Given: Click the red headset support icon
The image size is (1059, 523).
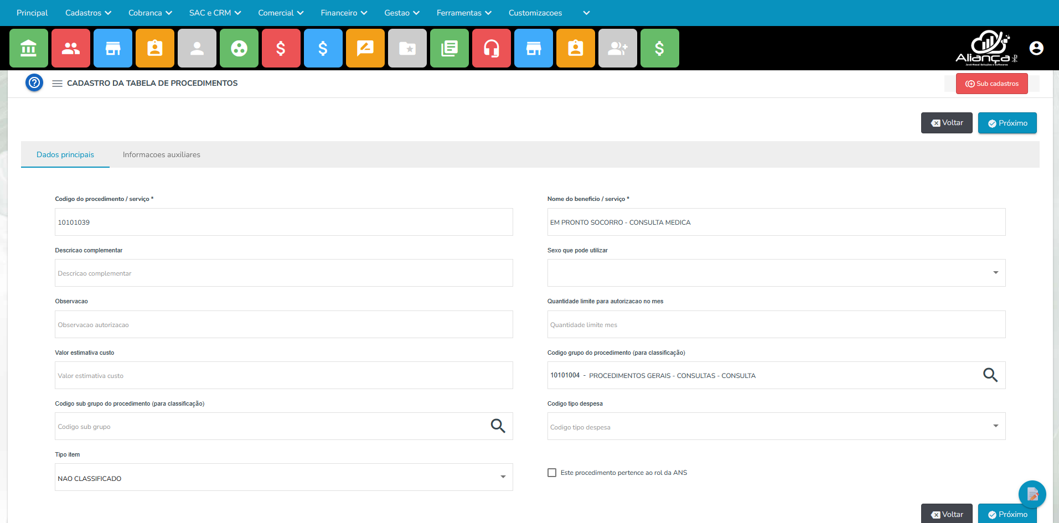Looking at the screenshot, I should pyautogui.click(x=492, y=49).
